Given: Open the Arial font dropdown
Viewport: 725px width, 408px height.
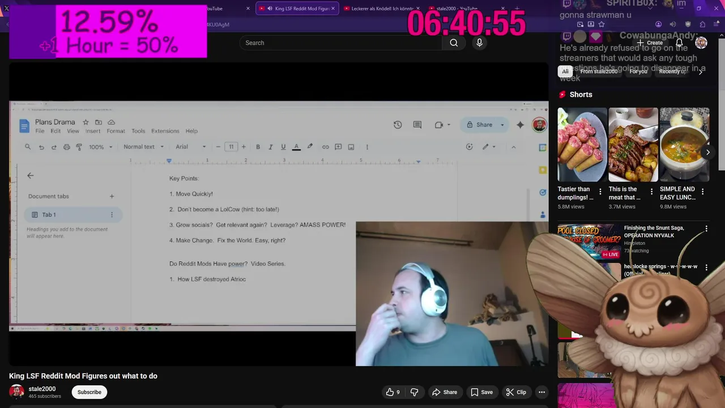Looking at the screenshot, I should 191,147.
